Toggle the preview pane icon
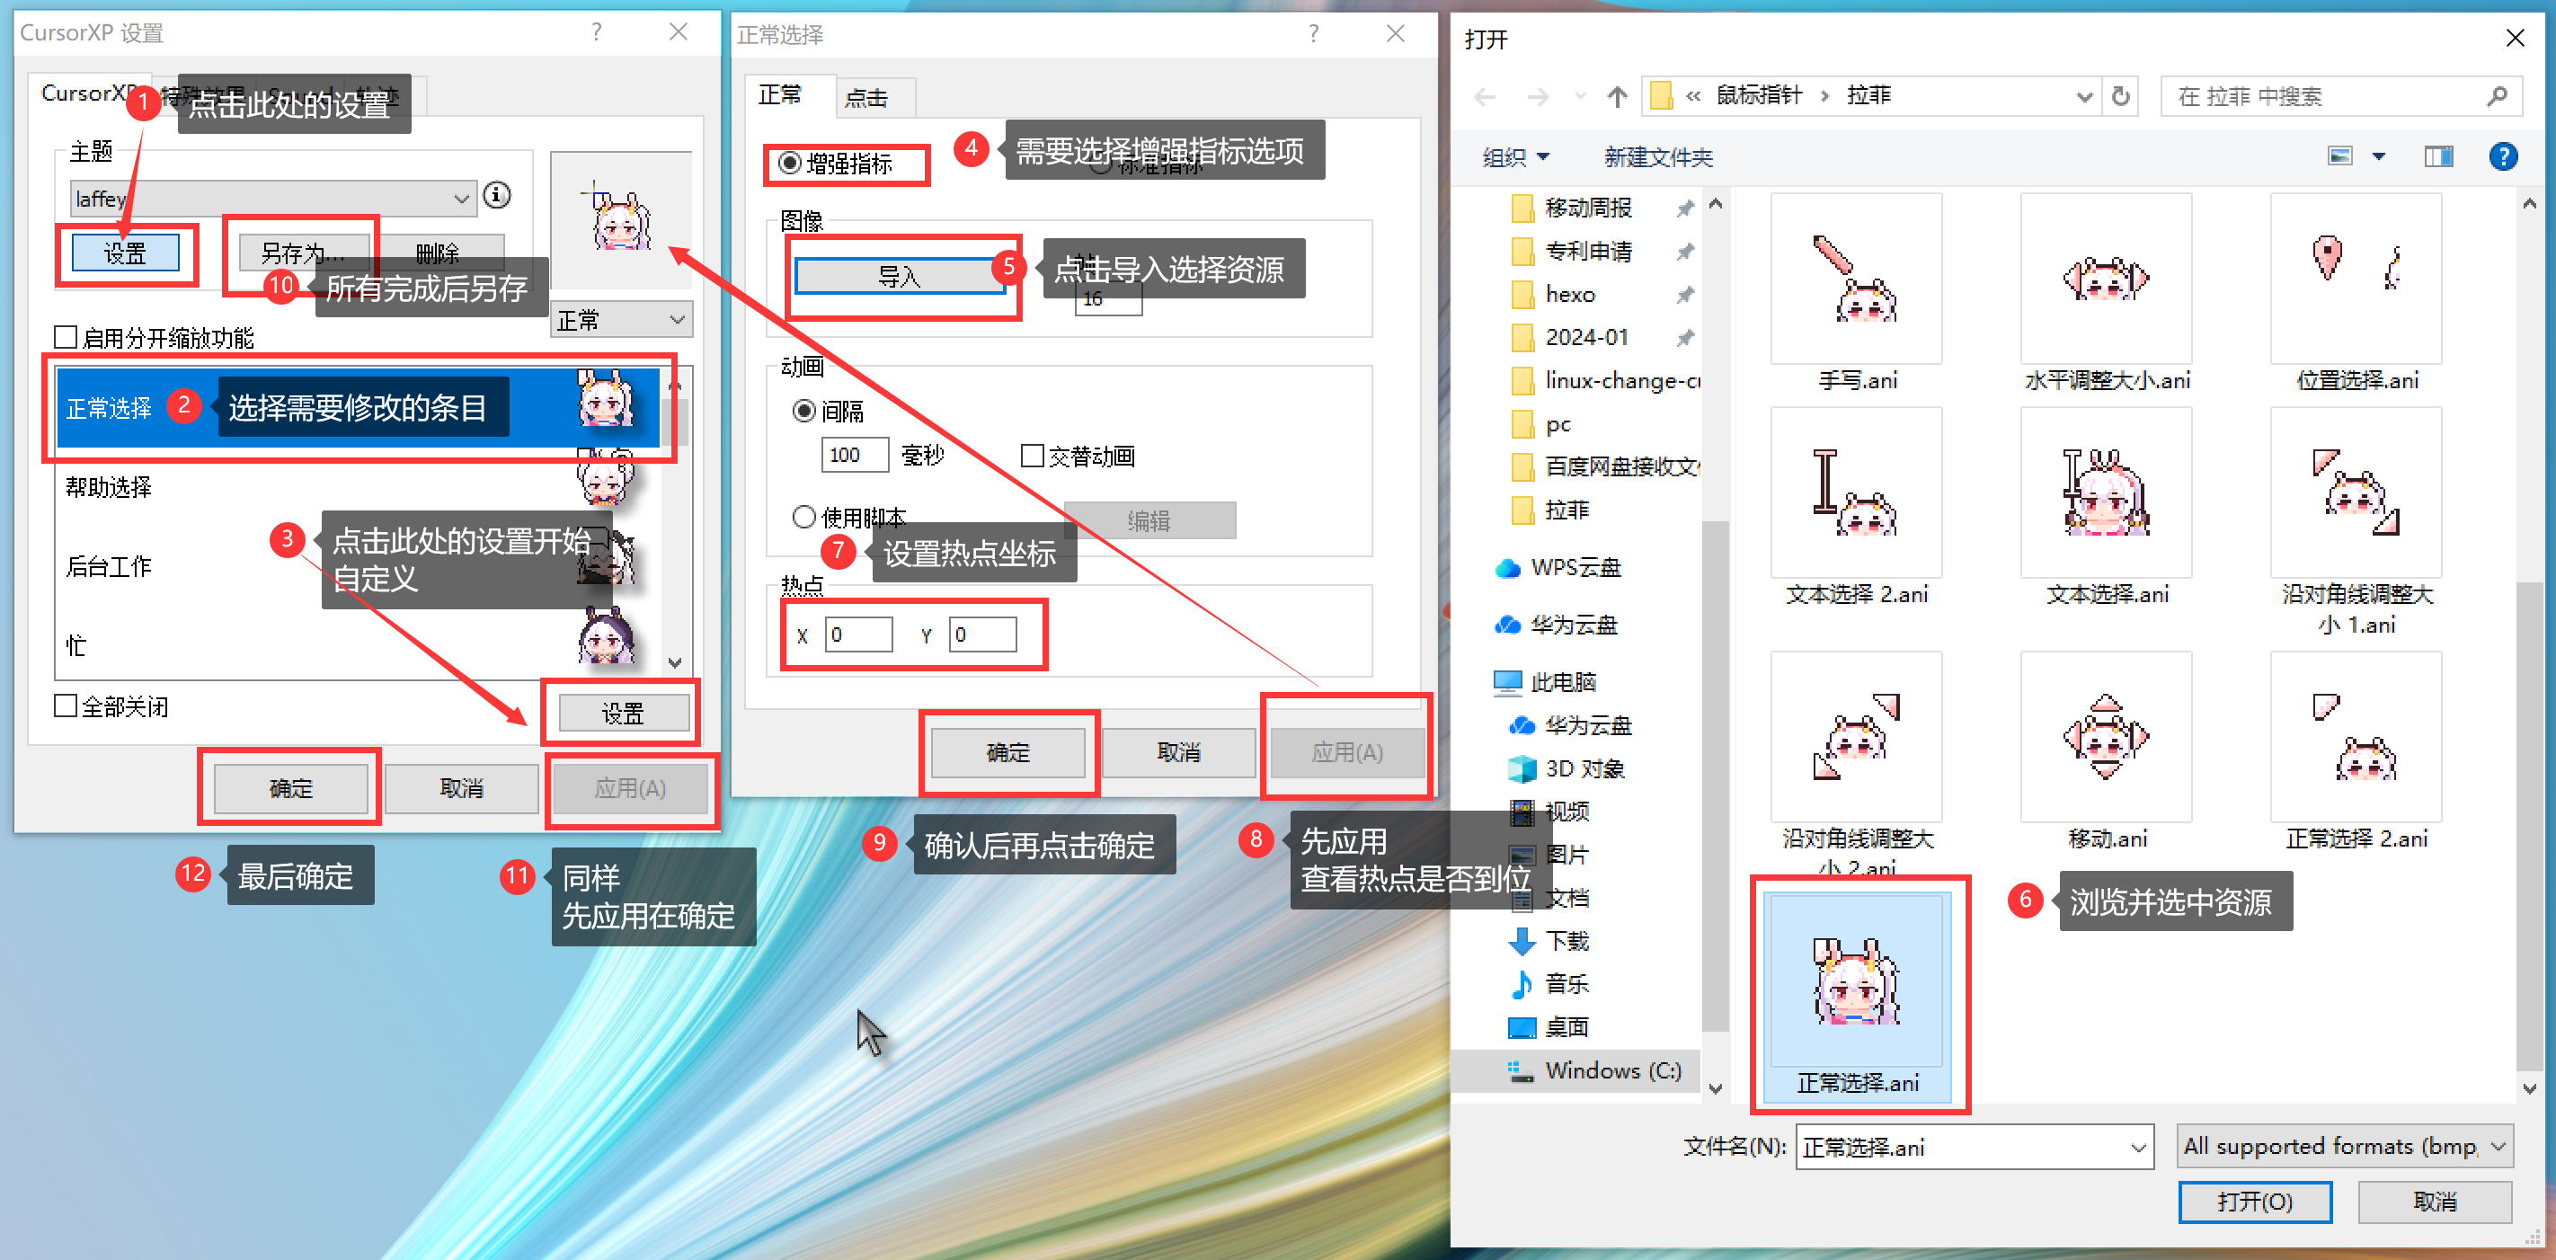Image resolution: width=2556 pixels, height=1260 pixels. [2438, 155]
